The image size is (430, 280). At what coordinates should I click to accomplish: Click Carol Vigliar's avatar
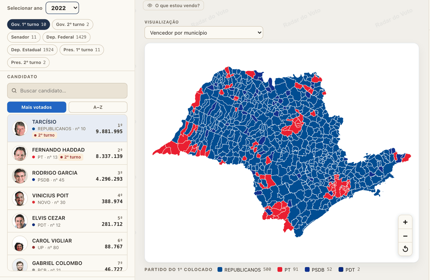click(20, 244)
